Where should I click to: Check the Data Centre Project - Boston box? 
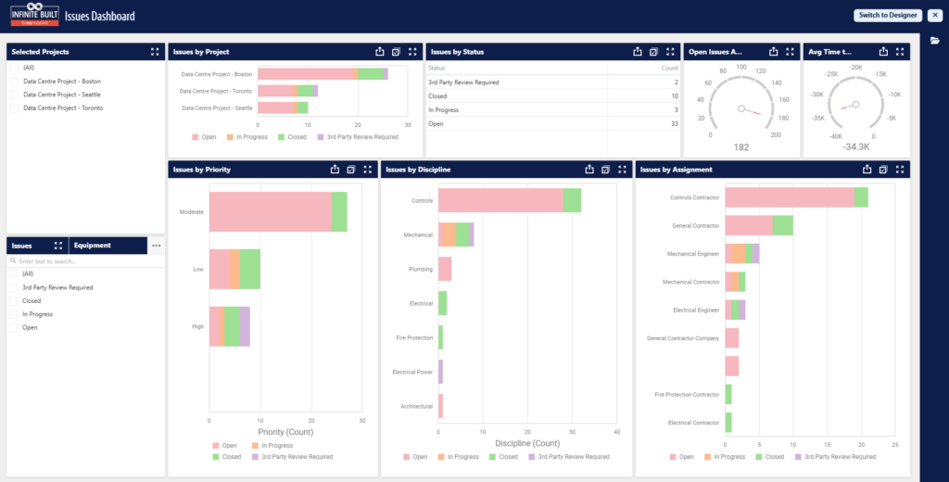[13, 82]
